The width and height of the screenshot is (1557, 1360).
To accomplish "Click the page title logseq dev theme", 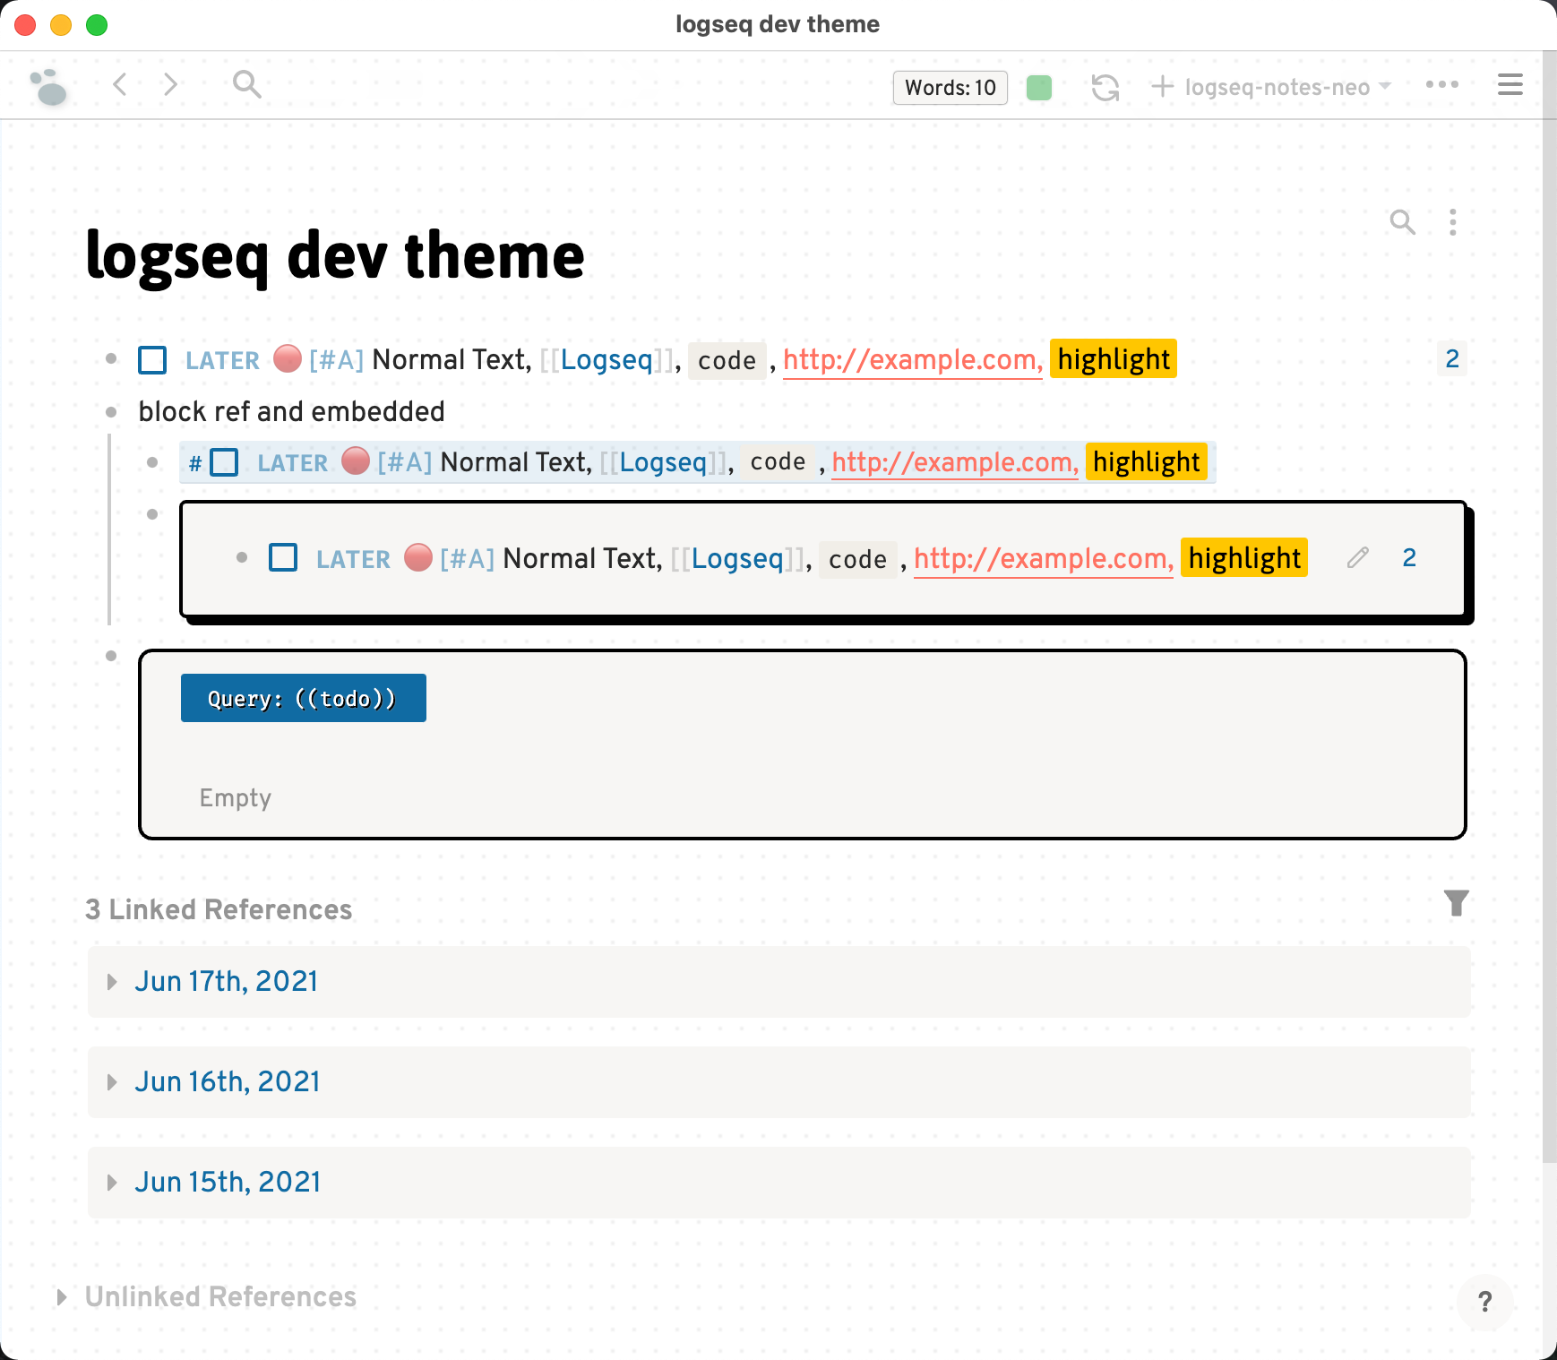I will point(335,256).
